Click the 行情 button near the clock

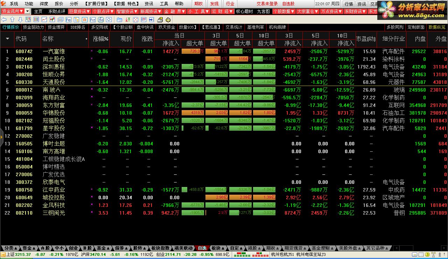[x=349, y=4]
